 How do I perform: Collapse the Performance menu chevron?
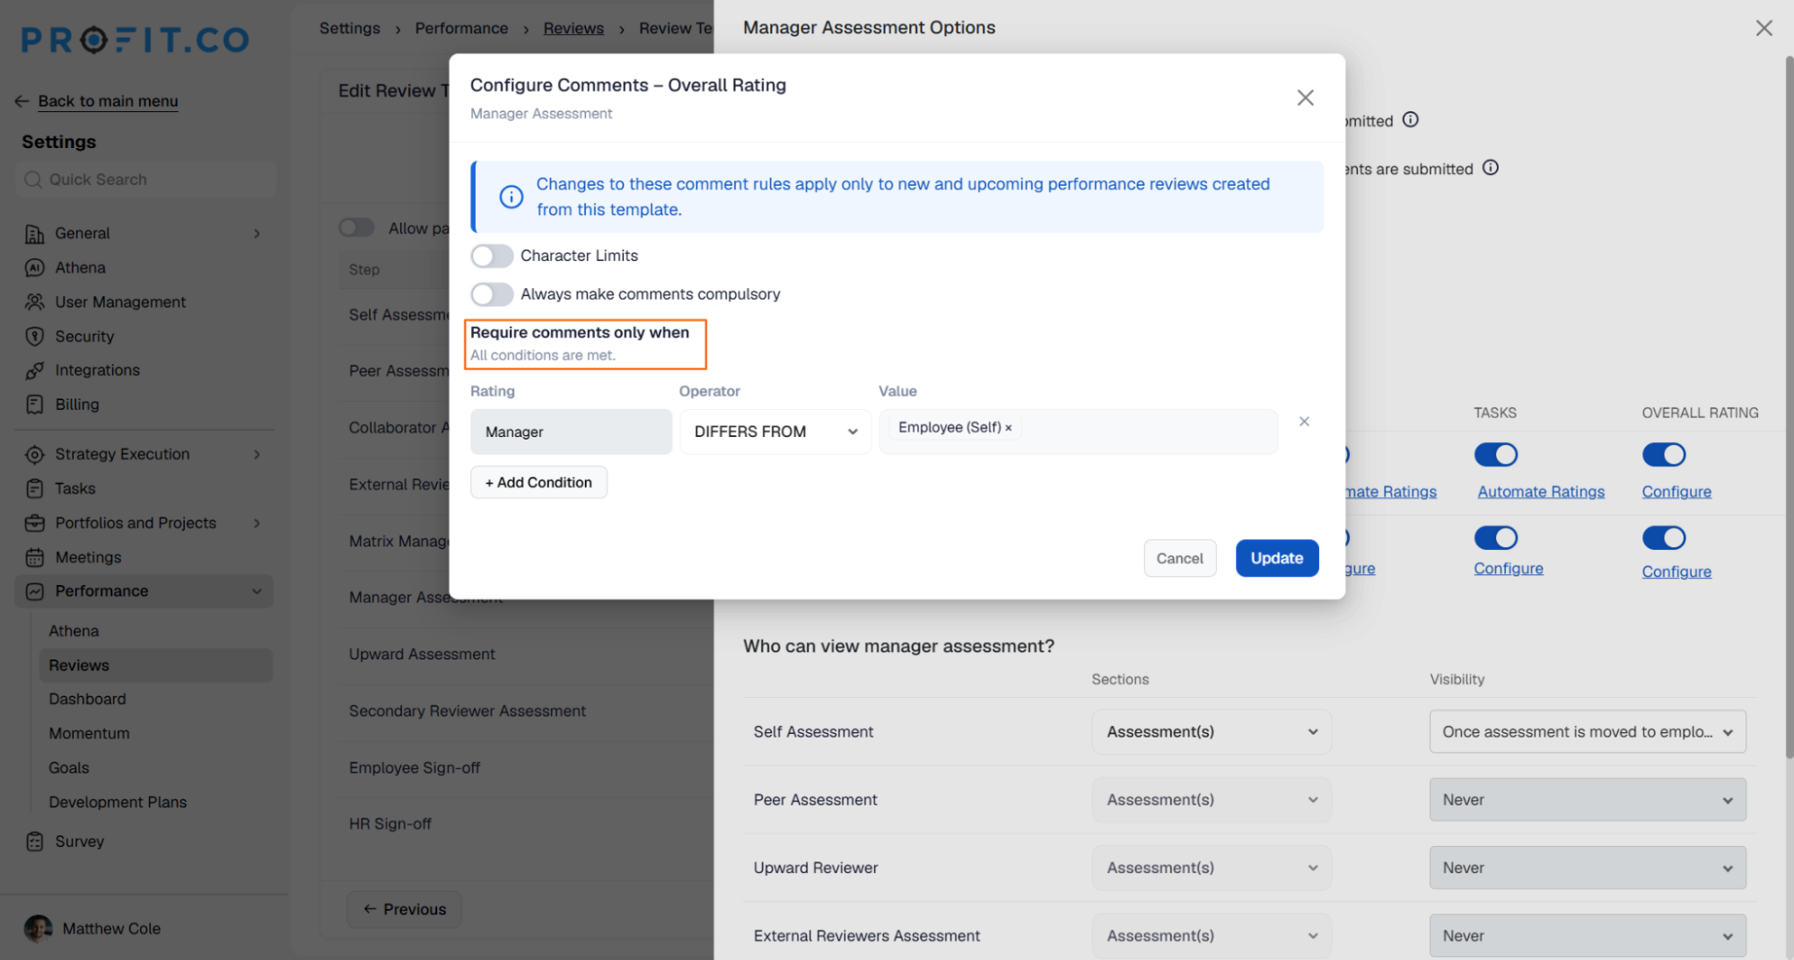coord(257,591)
